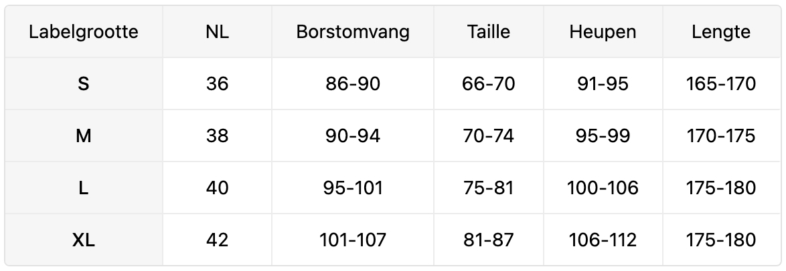Select the XL size row label
This screenshot has height=271, width=786.
[84, 240]
